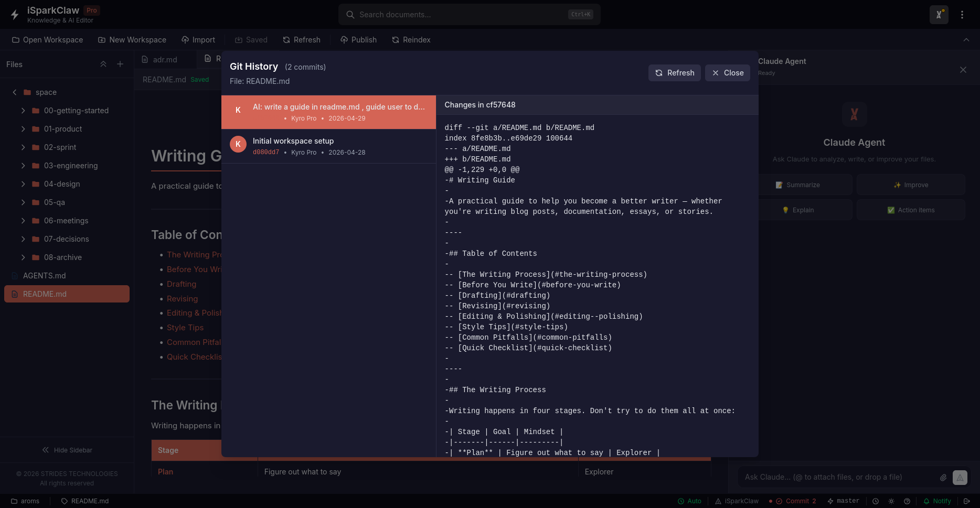Image resolution: width=980 pixels, height=508 pixels.
Task: Open the user avatar icon in header
Action: (x=939, y=15)
